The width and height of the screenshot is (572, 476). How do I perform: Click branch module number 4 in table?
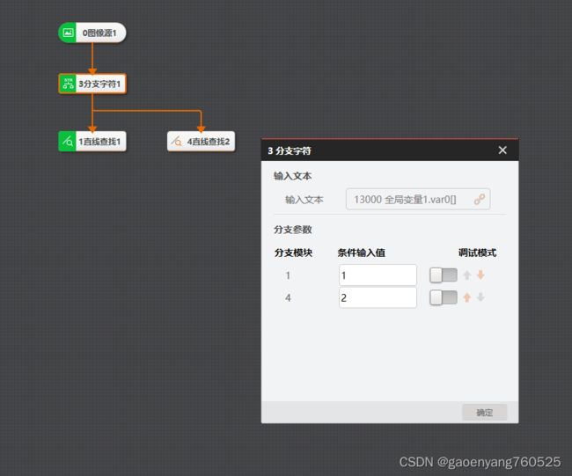(x=288, y=298)
